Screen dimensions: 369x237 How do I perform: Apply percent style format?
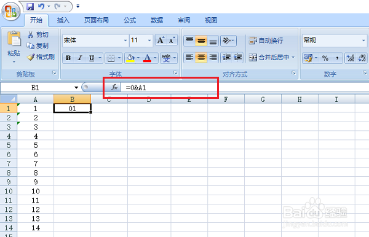click(x=325, y=58)
